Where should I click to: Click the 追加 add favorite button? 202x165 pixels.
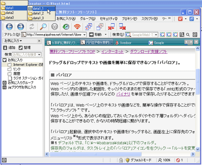[9, 48]
